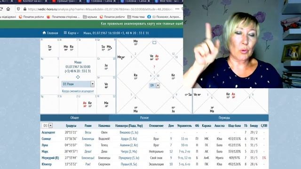
Task: Go to 'Главная' home link
Action: [x=50, y=33]
